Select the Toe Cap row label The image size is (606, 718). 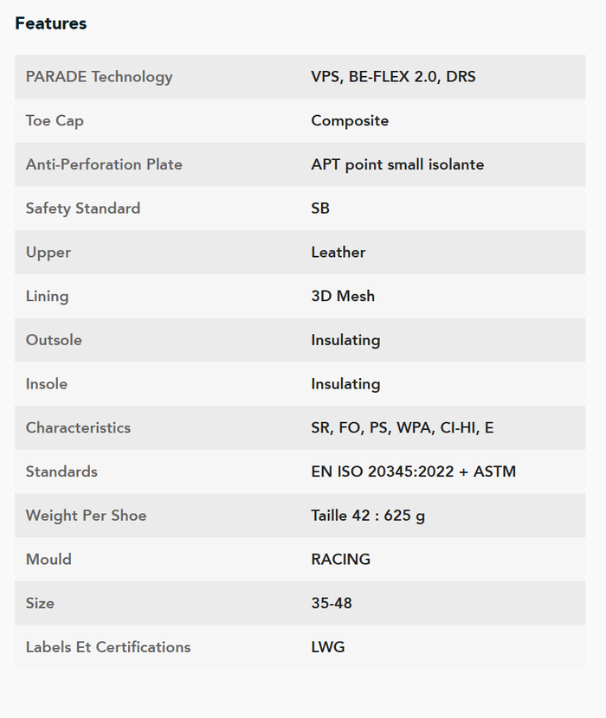click(x=55, y=120)
